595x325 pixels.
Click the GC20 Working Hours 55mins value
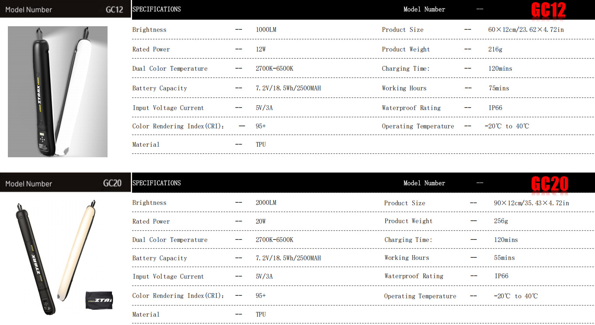point(505,258)
